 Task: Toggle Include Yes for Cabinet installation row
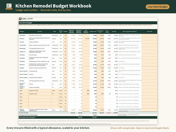[65, 42]
